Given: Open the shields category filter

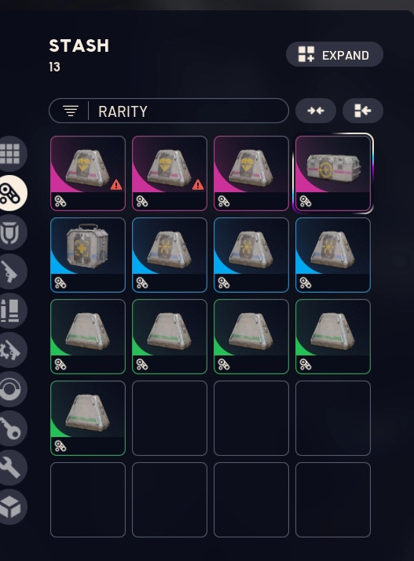Looking at the screenshot, I should coord(10,232).
